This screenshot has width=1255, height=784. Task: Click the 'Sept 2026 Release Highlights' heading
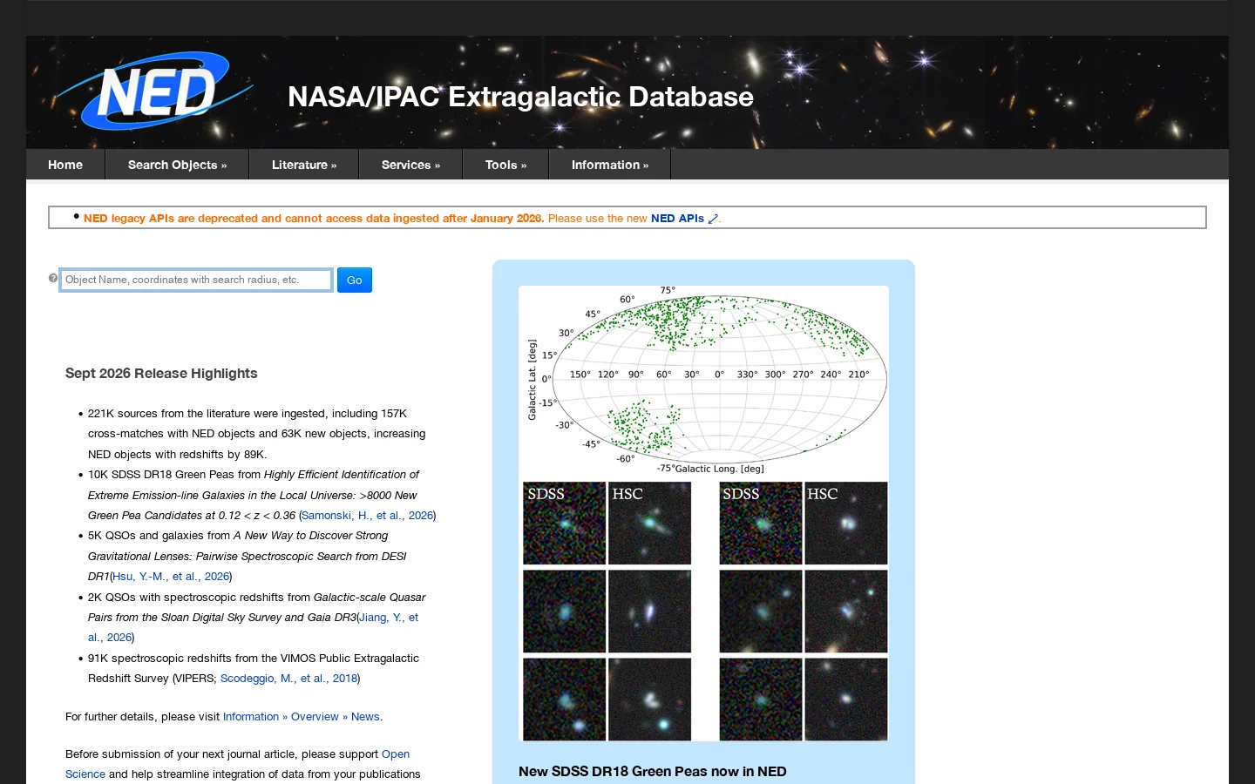point(161,374)
